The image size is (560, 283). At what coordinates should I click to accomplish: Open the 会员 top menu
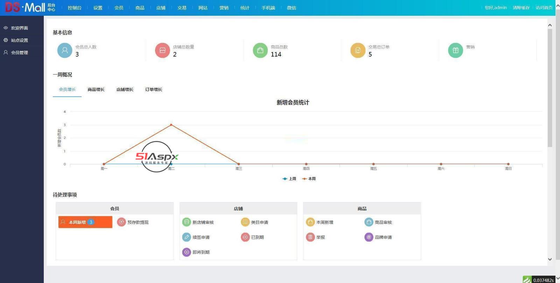point(119,8)
